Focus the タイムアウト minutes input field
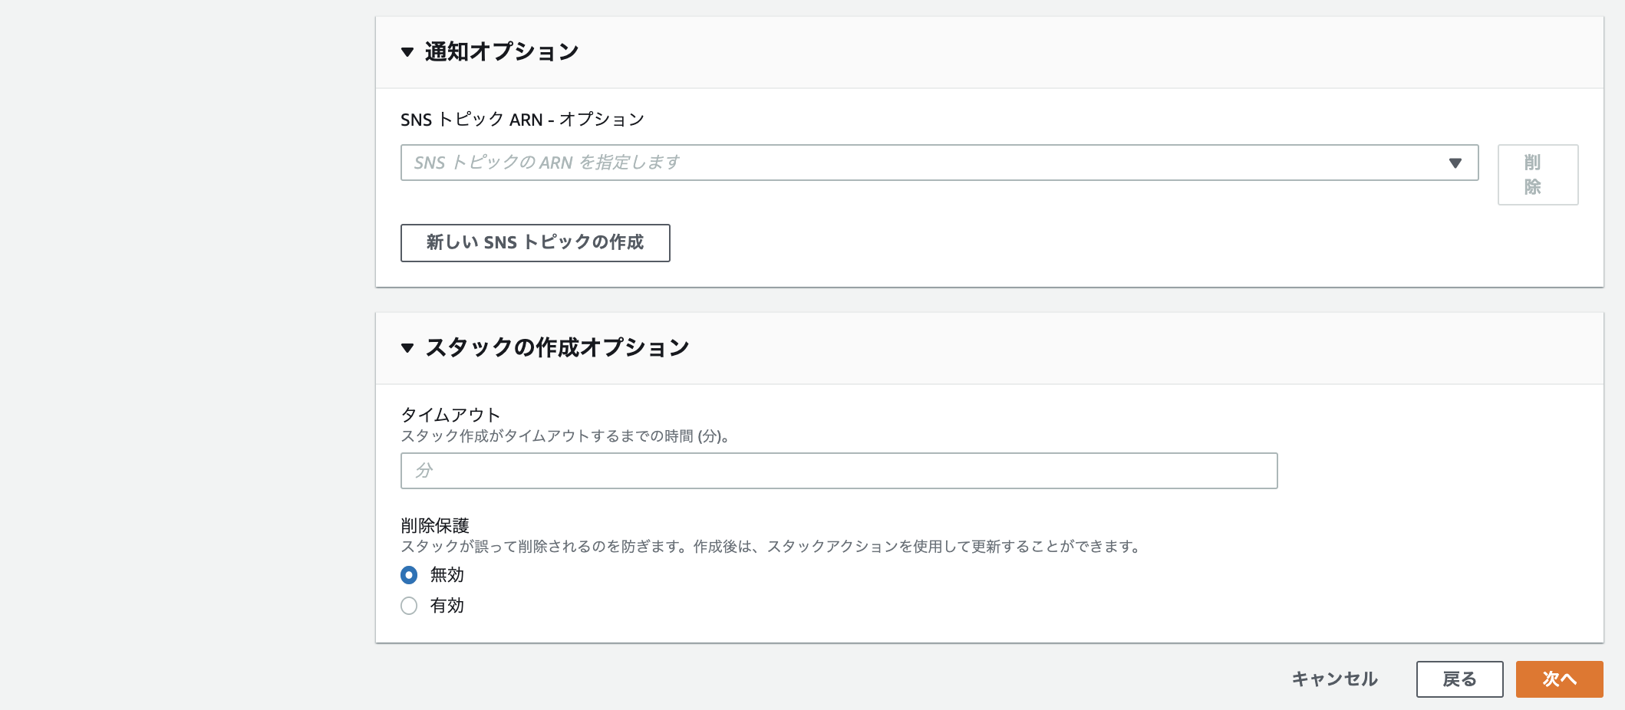The height and width of the screenshot is (710, 1625). click(x=839, y=471)
